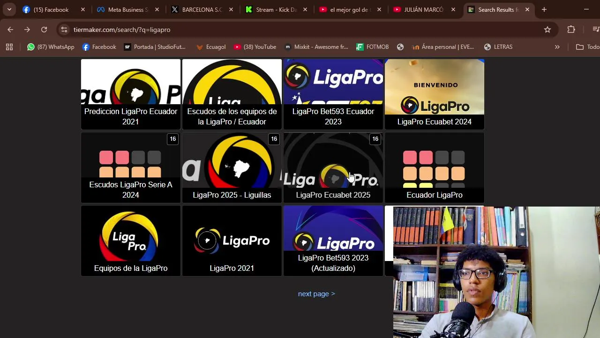Open LigaPro Ecuabet 2025 template
600x338 pixels.
point(333,168)
